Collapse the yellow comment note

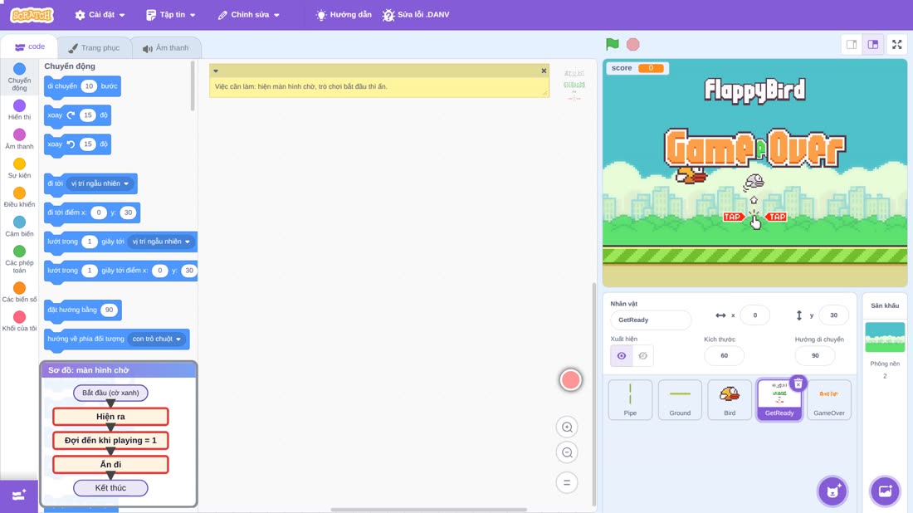click(x=216, y=71)
